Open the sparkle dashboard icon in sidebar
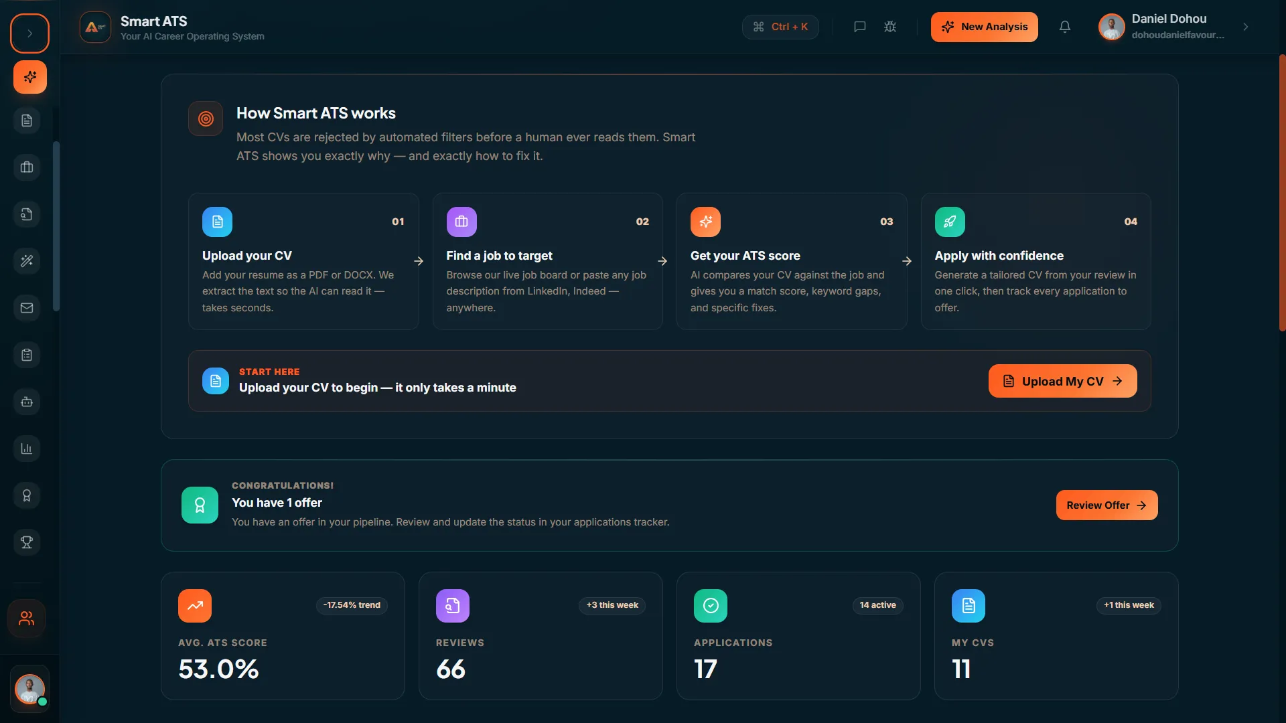 pos(30,77)
